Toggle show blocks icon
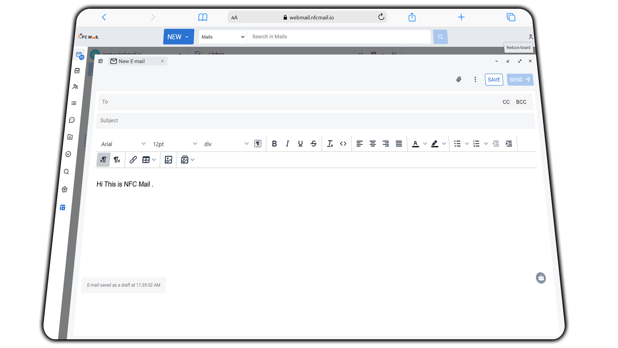The width and height of the screenshot is (618, 348). (x=258, y=144)
